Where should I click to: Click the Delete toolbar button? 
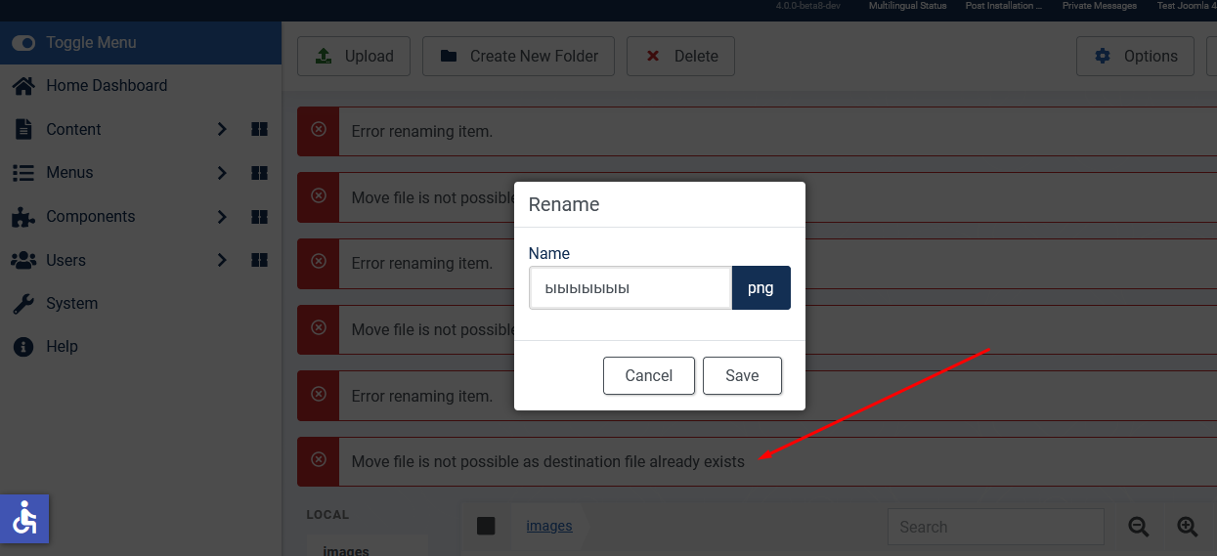pos(680,56)
